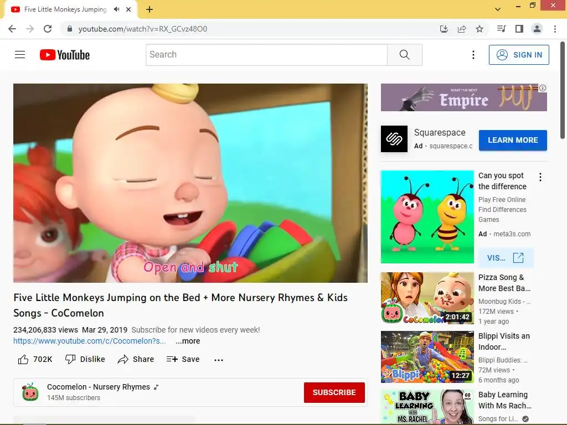567x425 pixels.
Task: Open the Chrome three-dot menu
Action: [555, 29]
